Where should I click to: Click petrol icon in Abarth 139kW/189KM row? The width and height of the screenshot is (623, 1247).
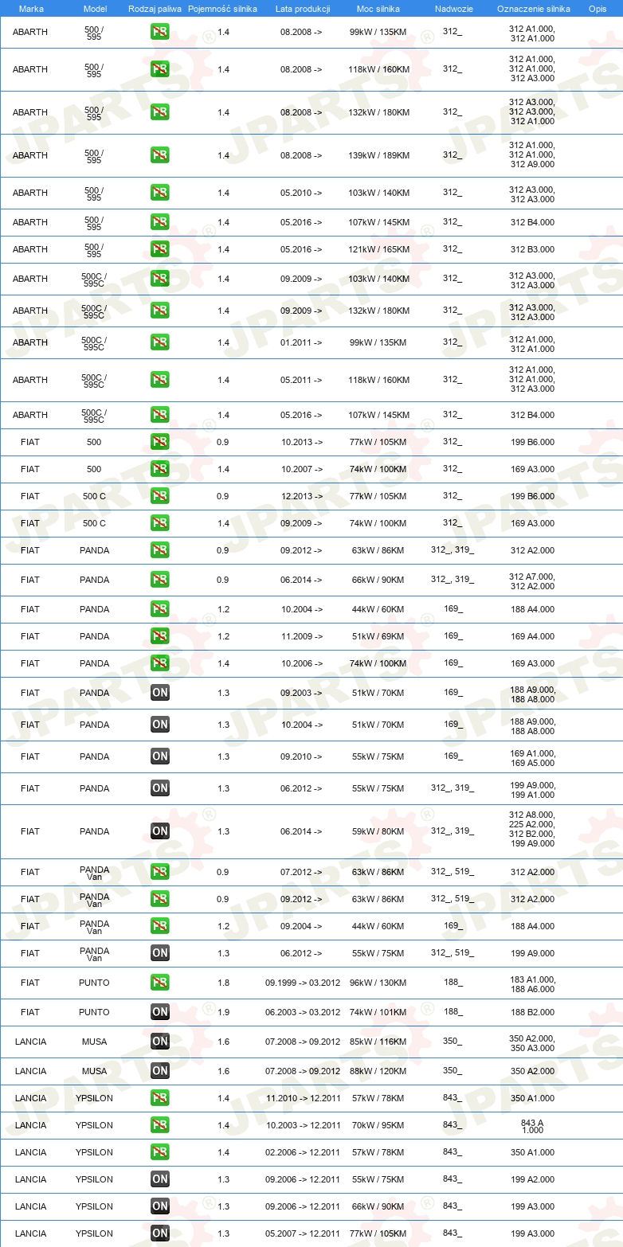(160, 155)
